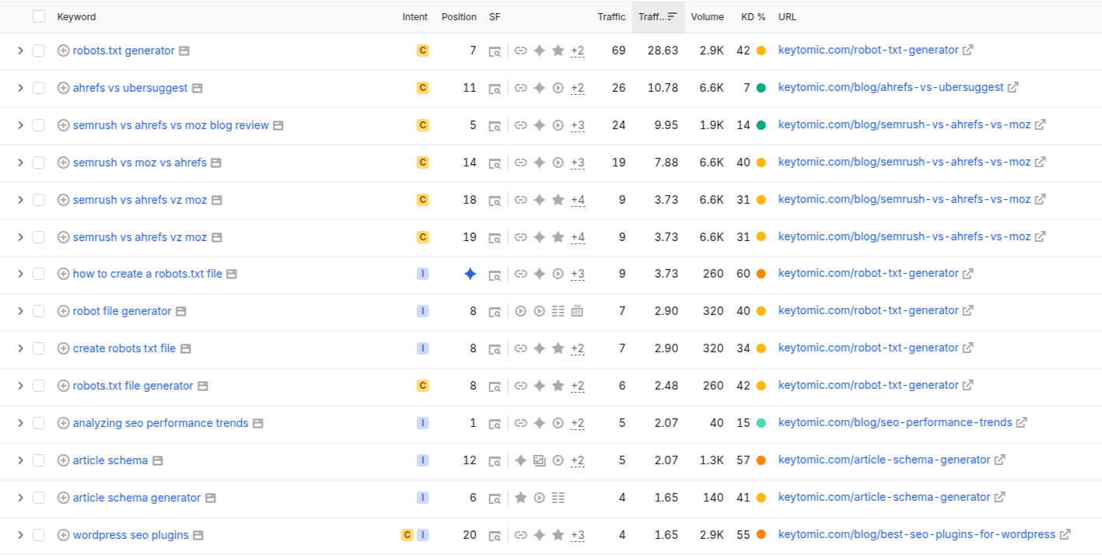Tick the checkbox for semrush vs moz vs ahrefs

pos(39,163)
